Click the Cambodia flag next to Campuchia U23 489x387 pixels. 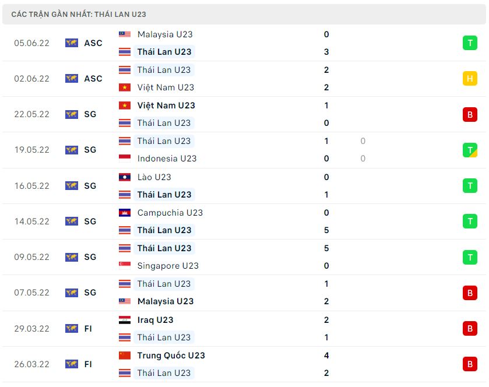click(124, 213)
